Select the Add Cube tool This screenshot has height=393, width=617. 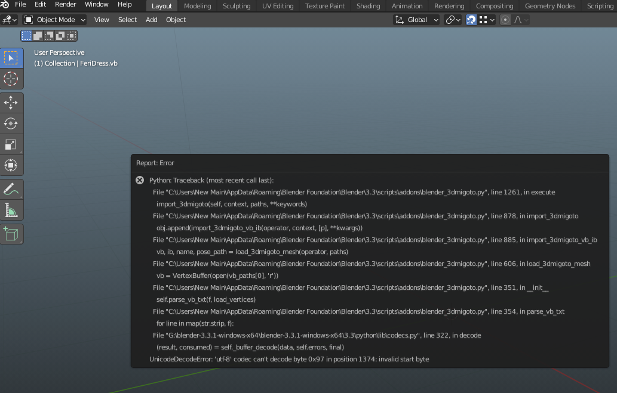pyautogui.click(x=11, y=234)
